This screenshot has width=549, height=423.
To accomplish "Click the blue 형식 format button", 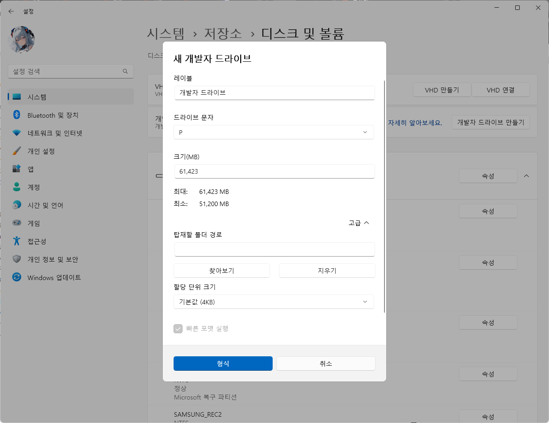I will click(223, 363).
